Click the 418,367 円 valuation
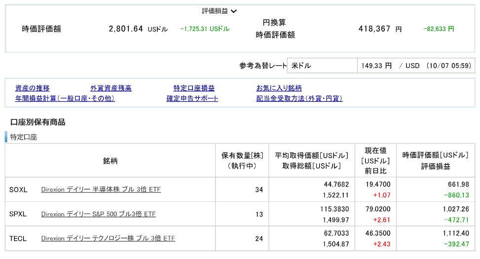Screen dimensions: 480x259 tap(380, 29)
